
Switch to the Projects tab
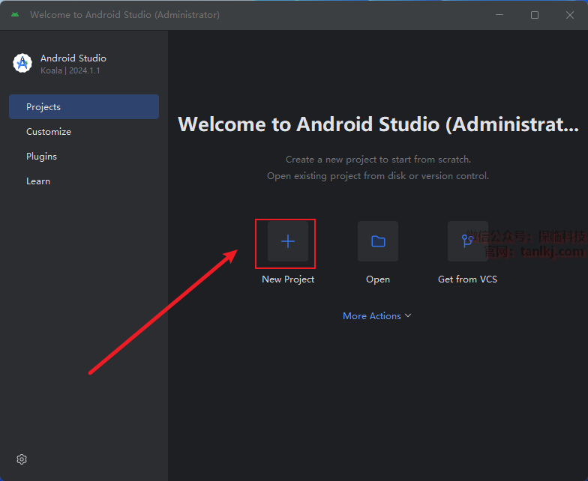click(83, 107)
